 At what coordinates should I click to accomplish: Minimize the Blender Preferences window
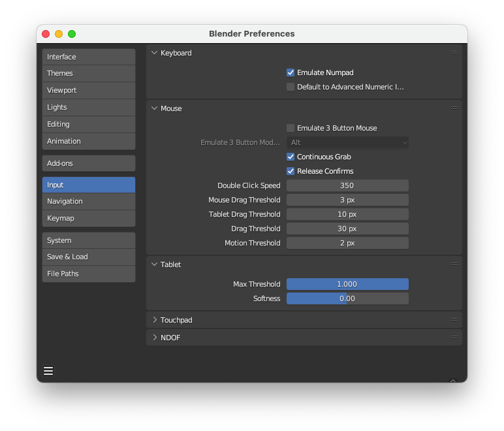click(59, 34)
